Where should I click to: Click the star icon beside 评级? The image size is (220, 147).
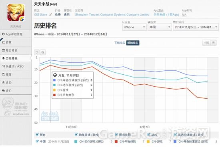click(3, 82)
